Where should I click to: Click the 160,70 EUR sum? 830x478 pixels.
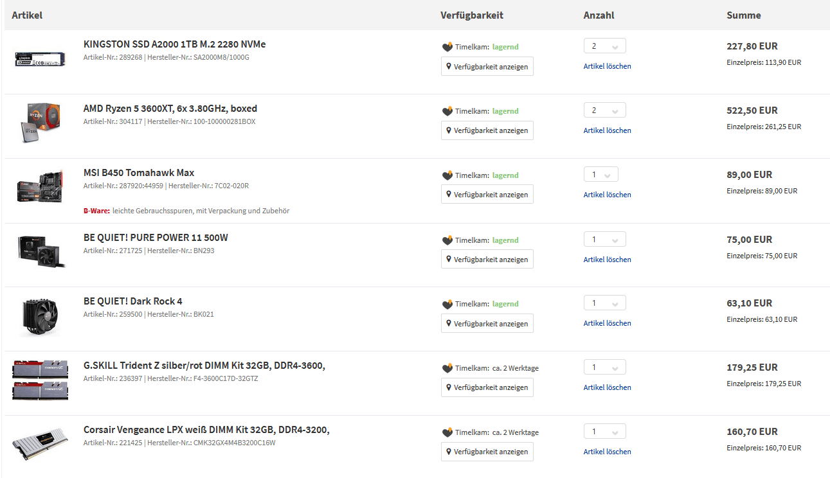[x=752, y=432]
